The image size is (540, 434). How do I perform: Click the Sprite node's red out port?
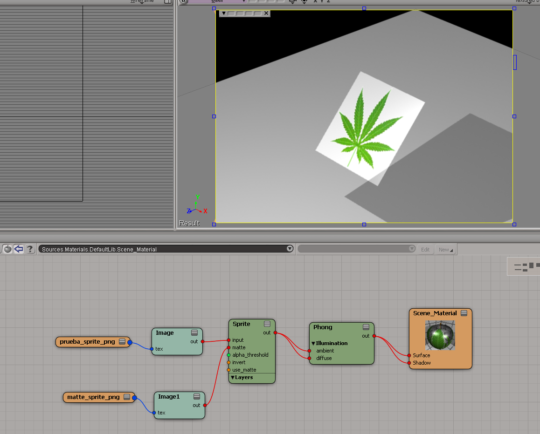275,332
